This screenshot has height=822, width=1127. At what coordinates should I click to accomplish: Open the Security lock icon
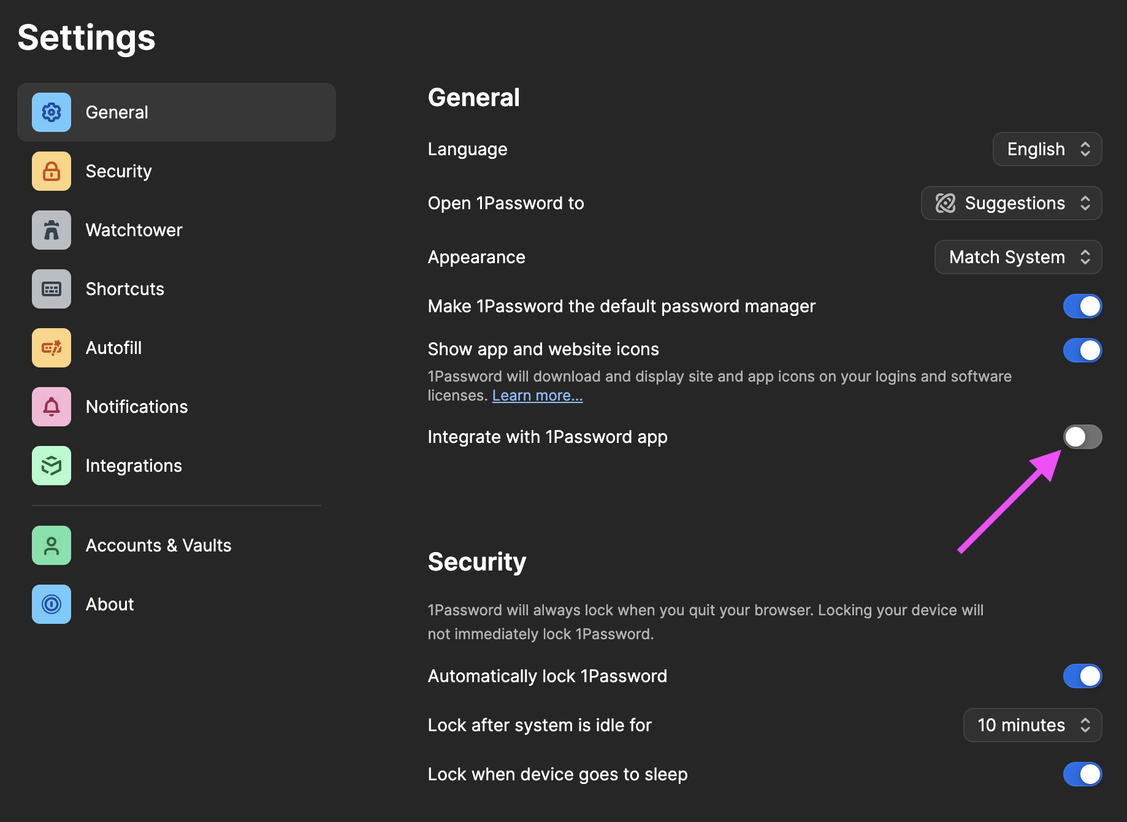pos(52,171)
